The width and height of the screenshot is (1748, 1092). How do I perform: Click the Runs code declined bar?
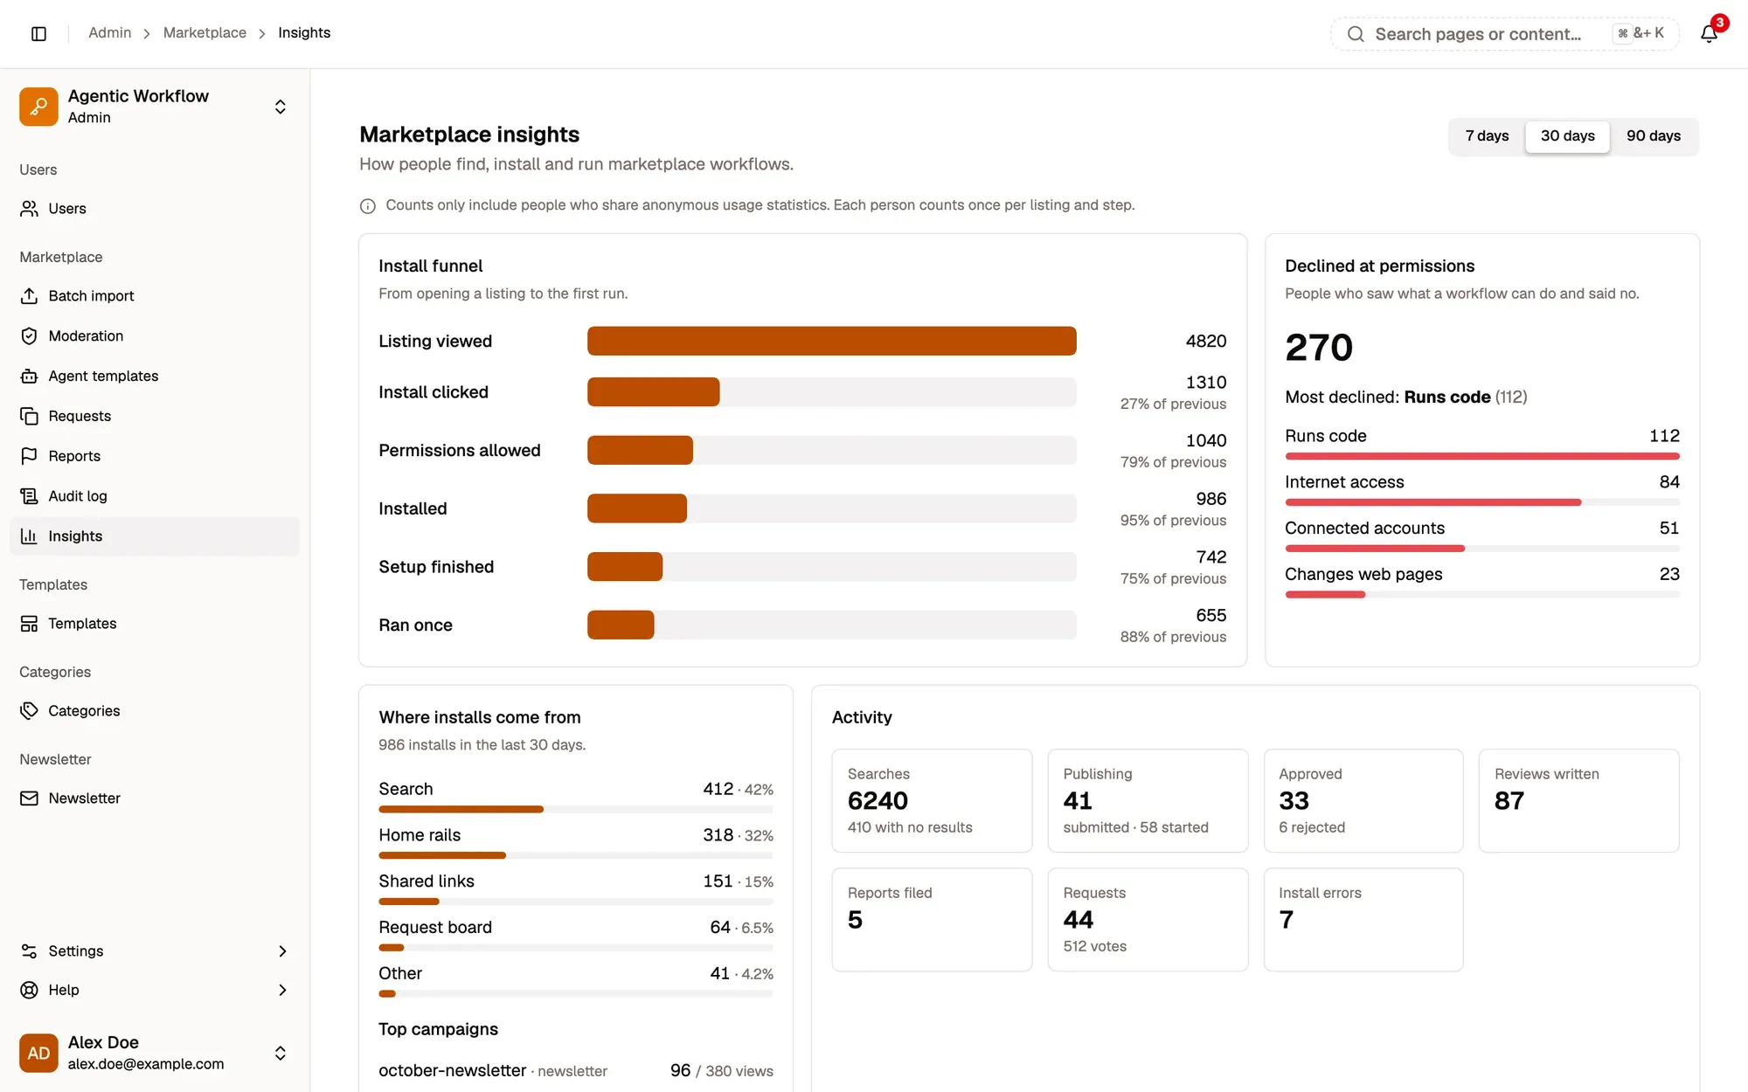point(1481,456)
